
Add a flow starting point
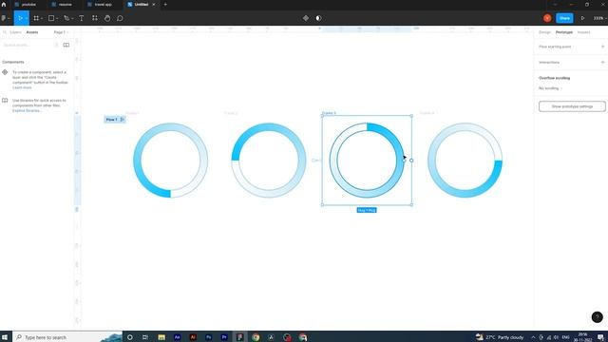[602, 47]
